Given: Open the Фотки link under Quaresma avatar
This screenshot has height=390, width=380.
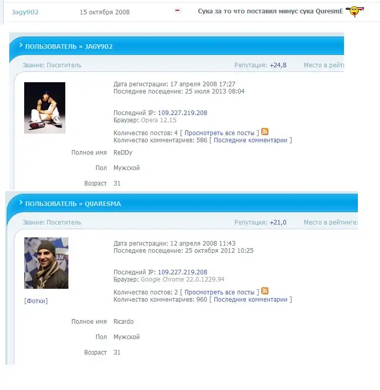Looking at the screenshot, I should tap(36, 301).
